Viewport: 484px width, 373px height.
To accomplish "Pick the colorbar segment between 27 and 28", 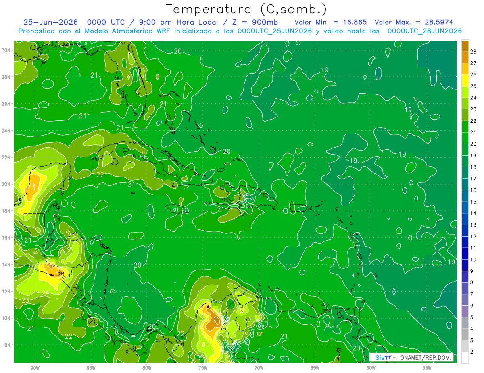I will [465, 57].
